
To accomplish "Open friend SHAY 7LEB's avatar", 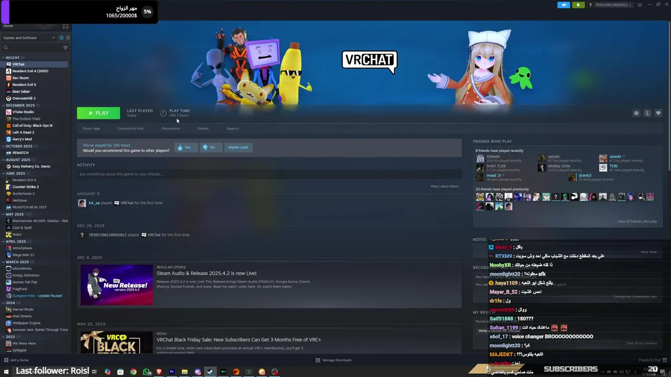I will [480, 168].
